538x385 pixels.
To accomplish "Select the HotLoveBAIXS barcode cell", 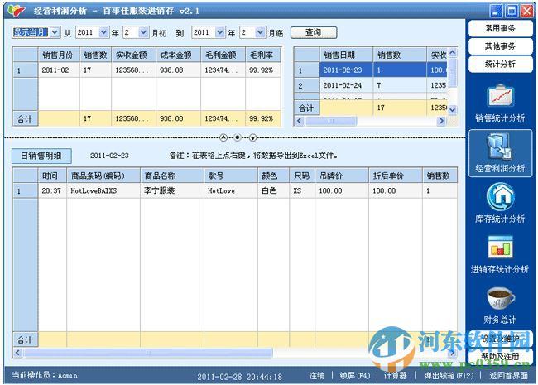I will 103,190.
